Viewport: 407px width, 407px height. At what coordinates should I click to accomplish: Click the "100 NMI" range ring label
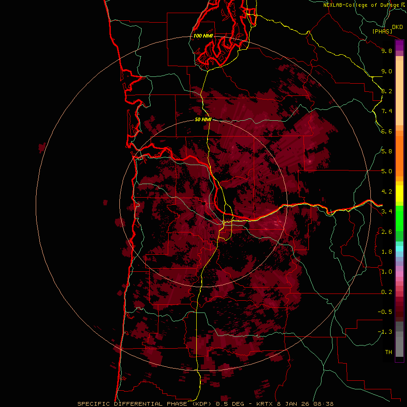[203, 36]
